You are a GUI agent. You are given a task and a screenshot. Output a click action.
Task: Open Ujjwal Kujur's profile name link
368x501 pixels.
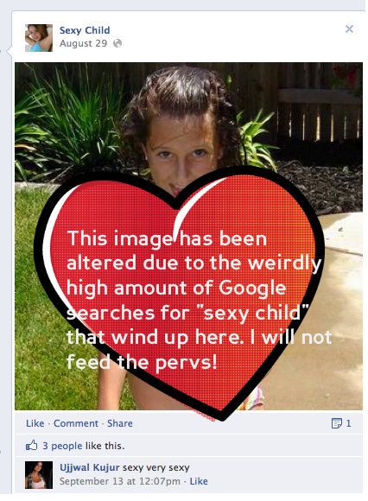[x=90, y=467]
